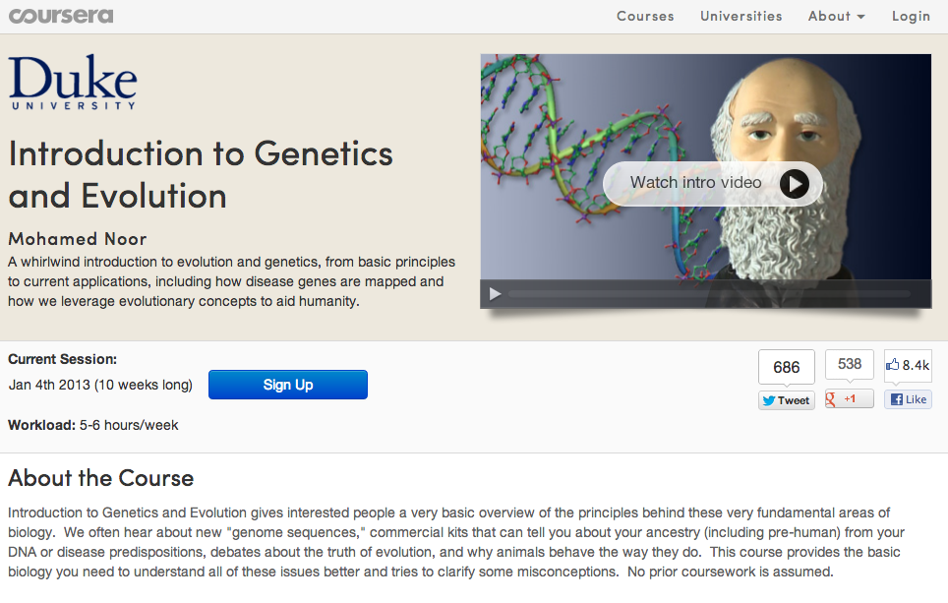Click the small play button in video bar
Screen dimensions: 948x603
[496, 293]
